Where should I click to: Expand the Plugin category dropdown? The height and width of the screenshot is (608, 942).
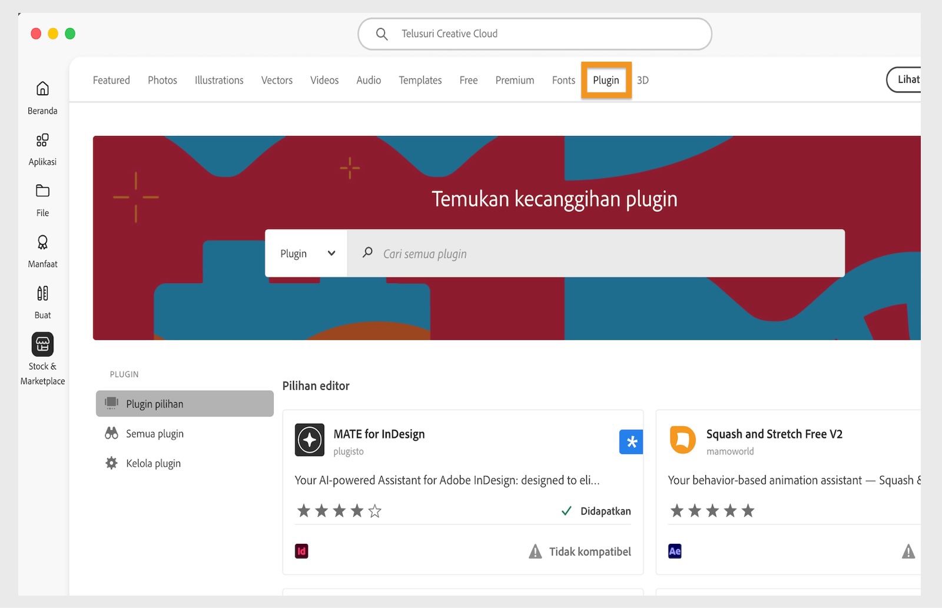coord(307,253)
